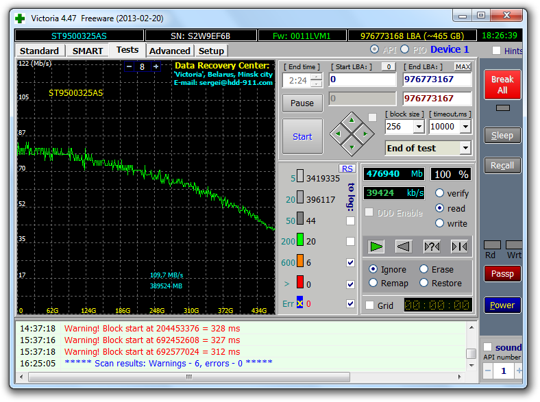
Task: Switch to the SMART tab
Action: click(x=88, y=51)
